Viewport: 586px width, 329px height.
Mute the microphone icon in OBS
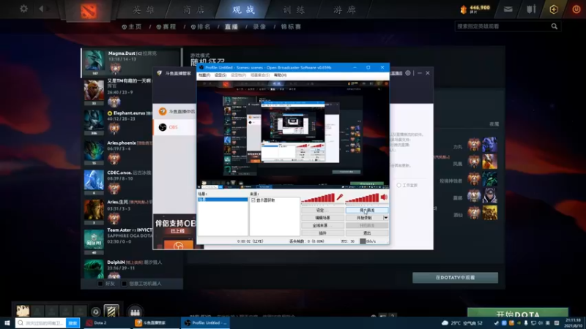(339, 197)
